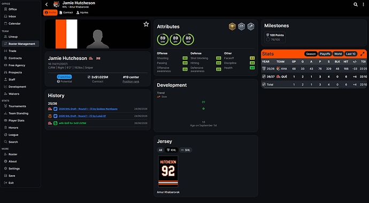The width and height of the screenshot is (369, 203).
Task: Switch to the Injuries tab
Action: click(82, 12)
